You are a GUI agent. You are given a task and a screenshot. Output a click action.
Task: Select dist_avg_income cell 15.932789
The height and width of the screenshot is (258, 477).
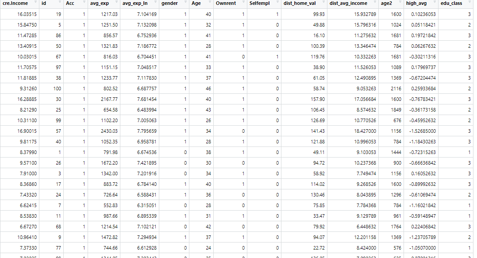pos(353,14)
